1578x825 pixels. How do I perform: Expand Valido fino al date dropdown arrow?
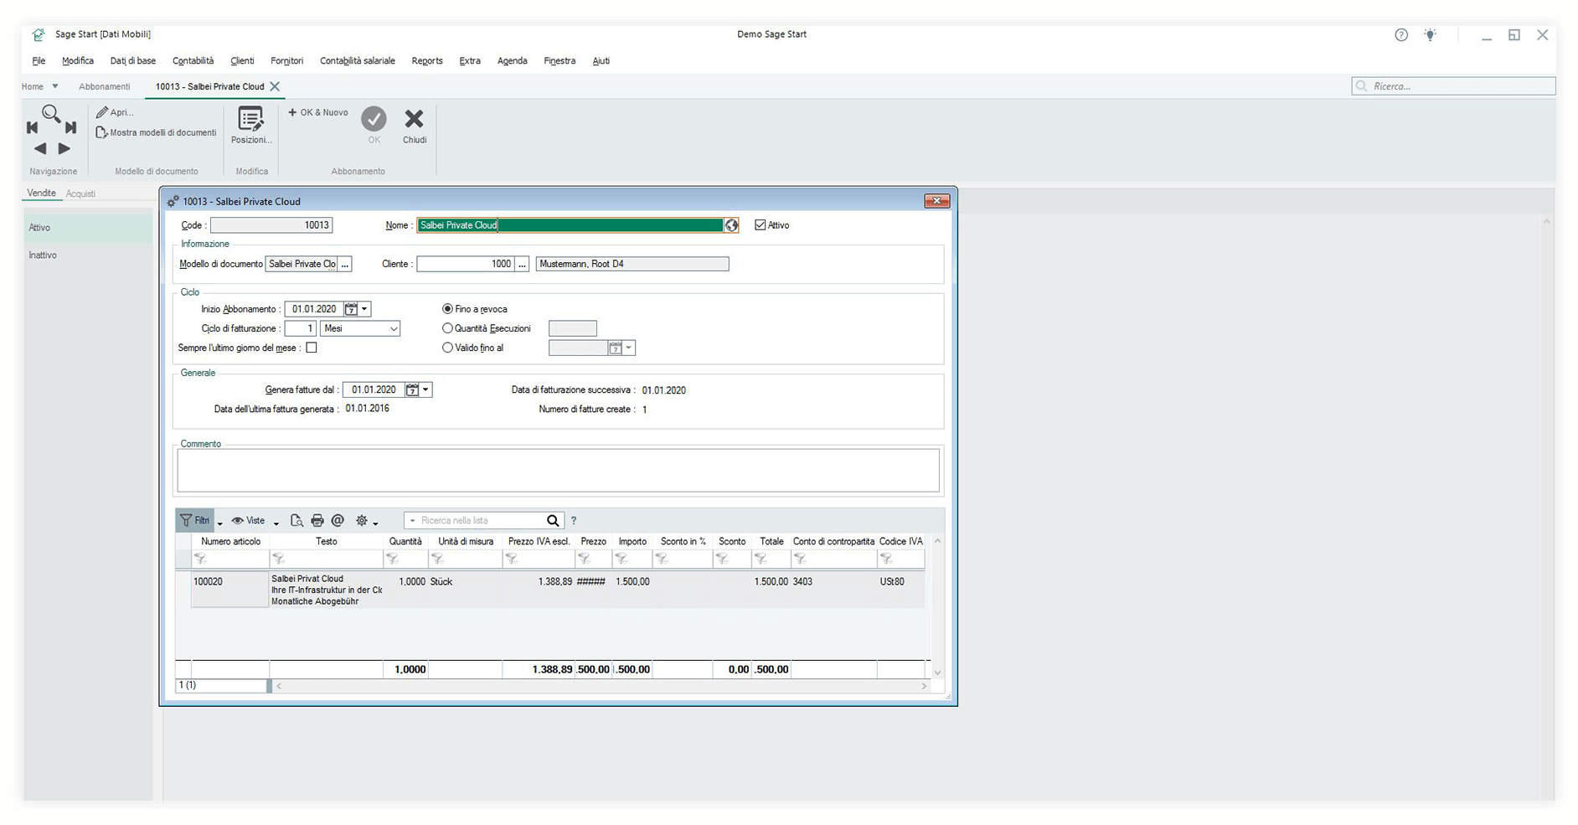(629, 348)
